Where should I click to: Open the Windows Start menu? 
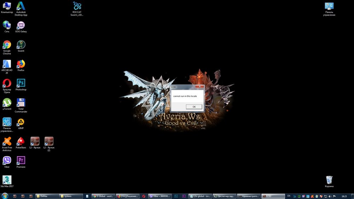click(5, 196)
